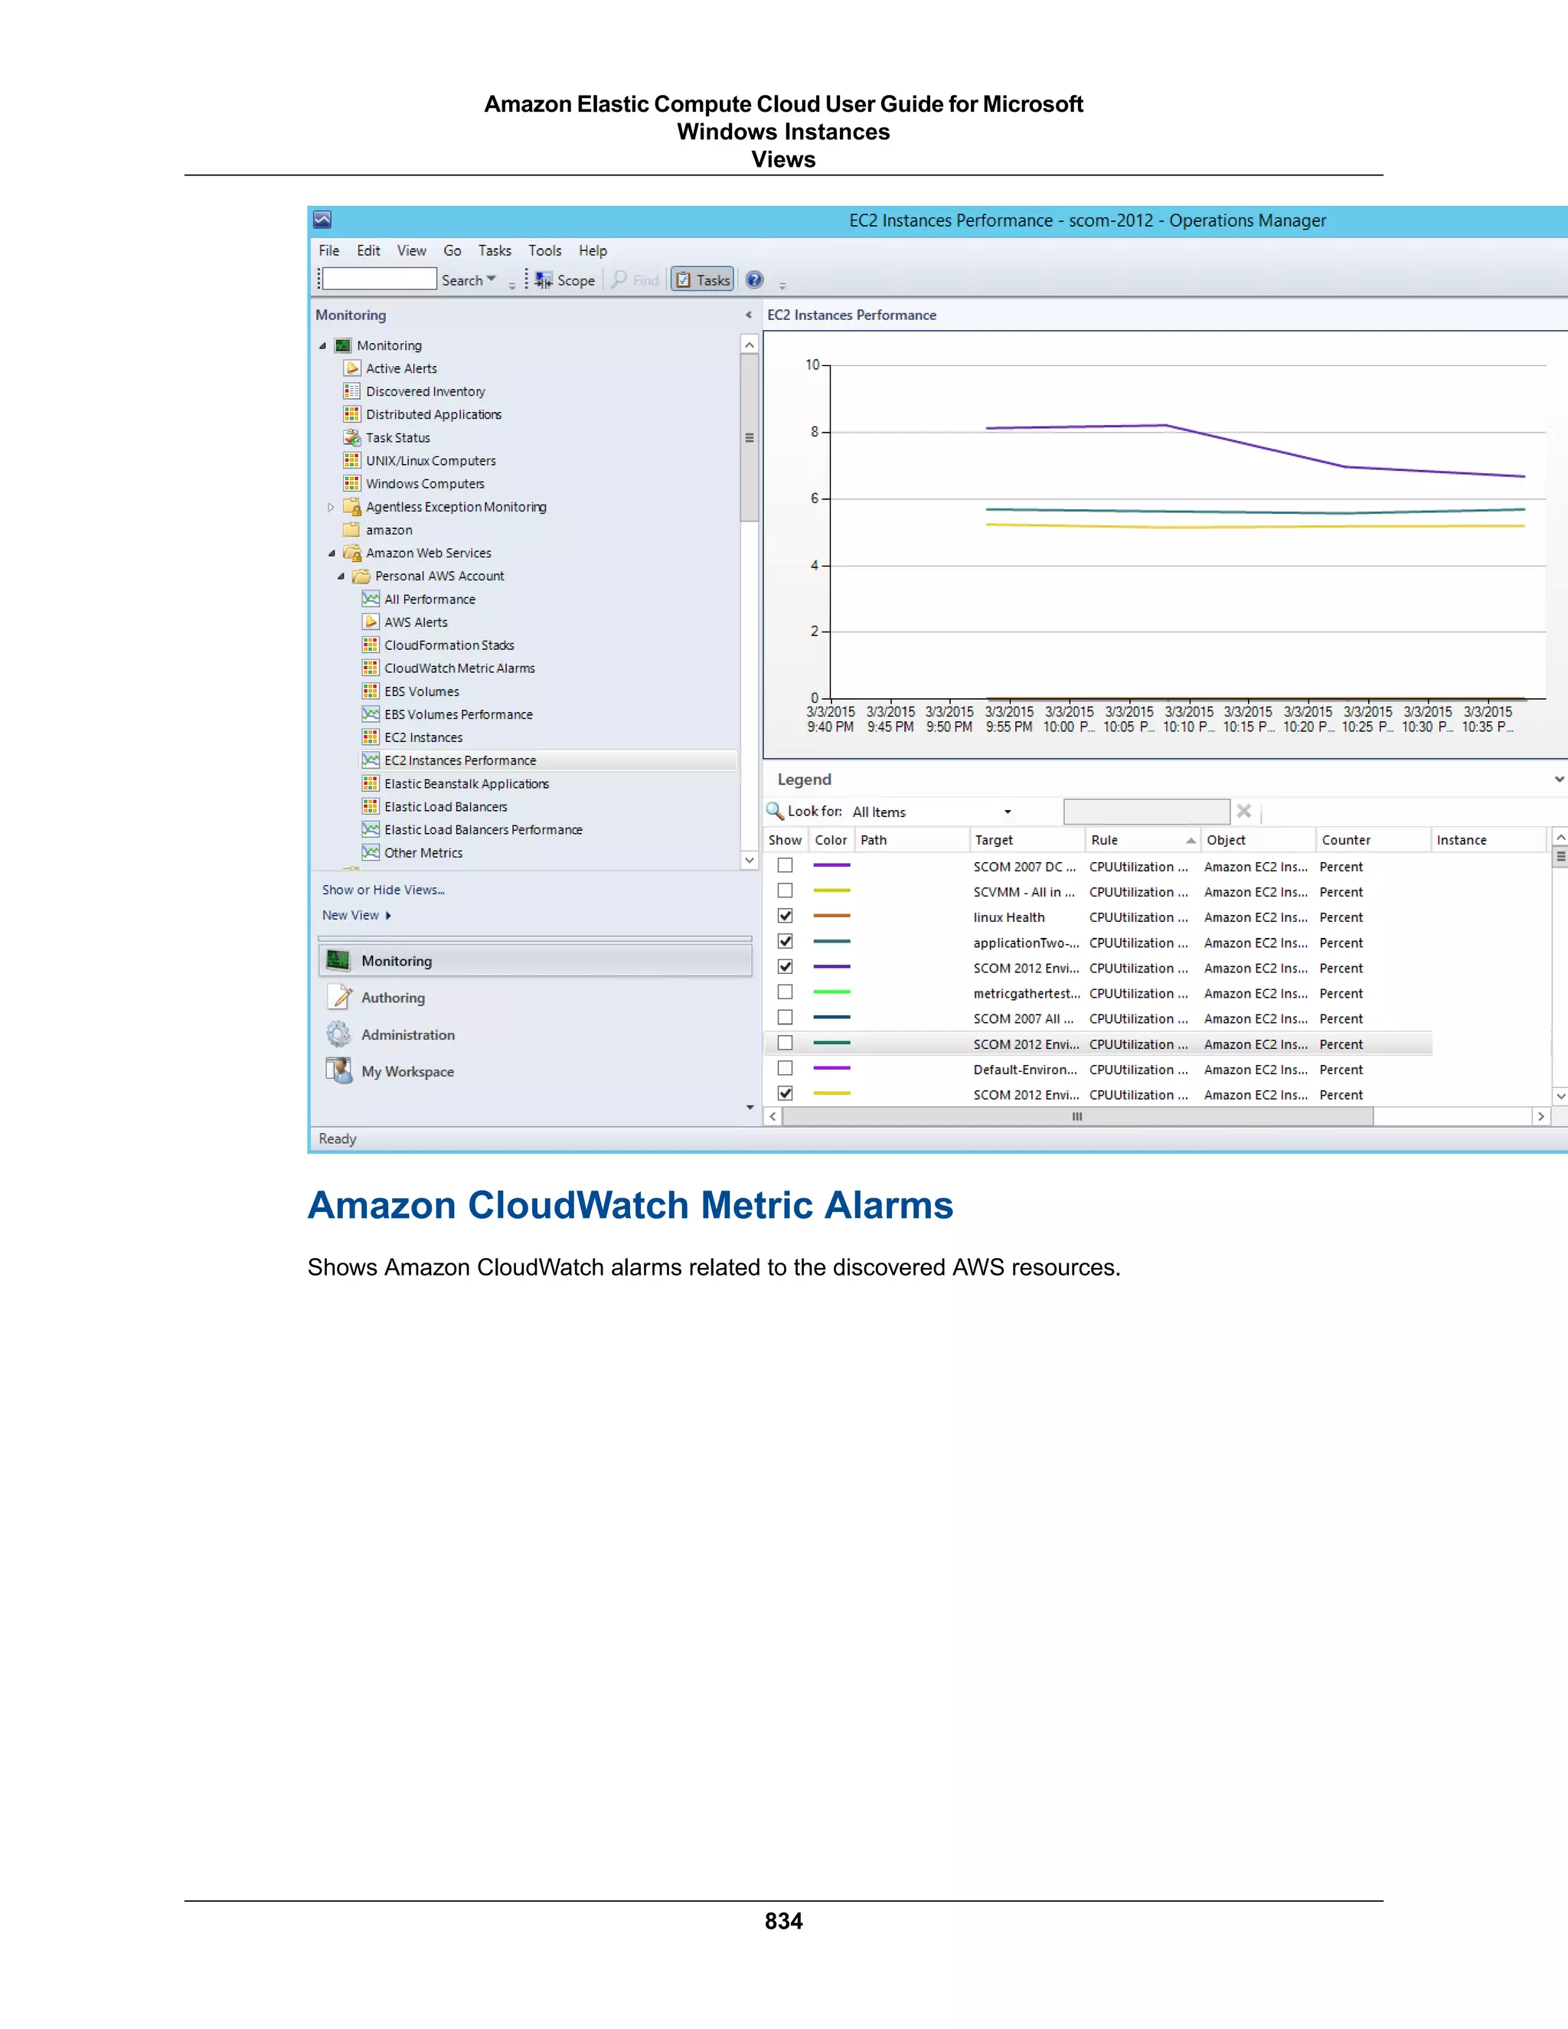Viewport: 1568px width, 2029px height.
Task: Select the Monitoring workspace button
Action: [x=535, y=961]
